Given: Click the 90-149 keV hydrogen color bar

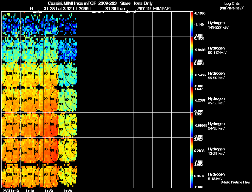Looking at the screenshot, I should (x=192, y=49).
